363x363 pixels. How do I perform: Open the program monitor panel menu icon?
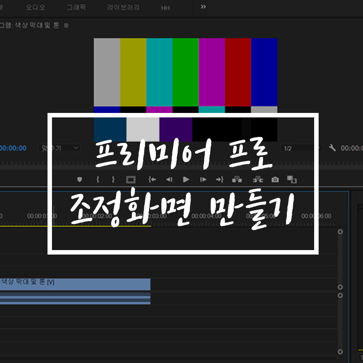pos(66,25)
